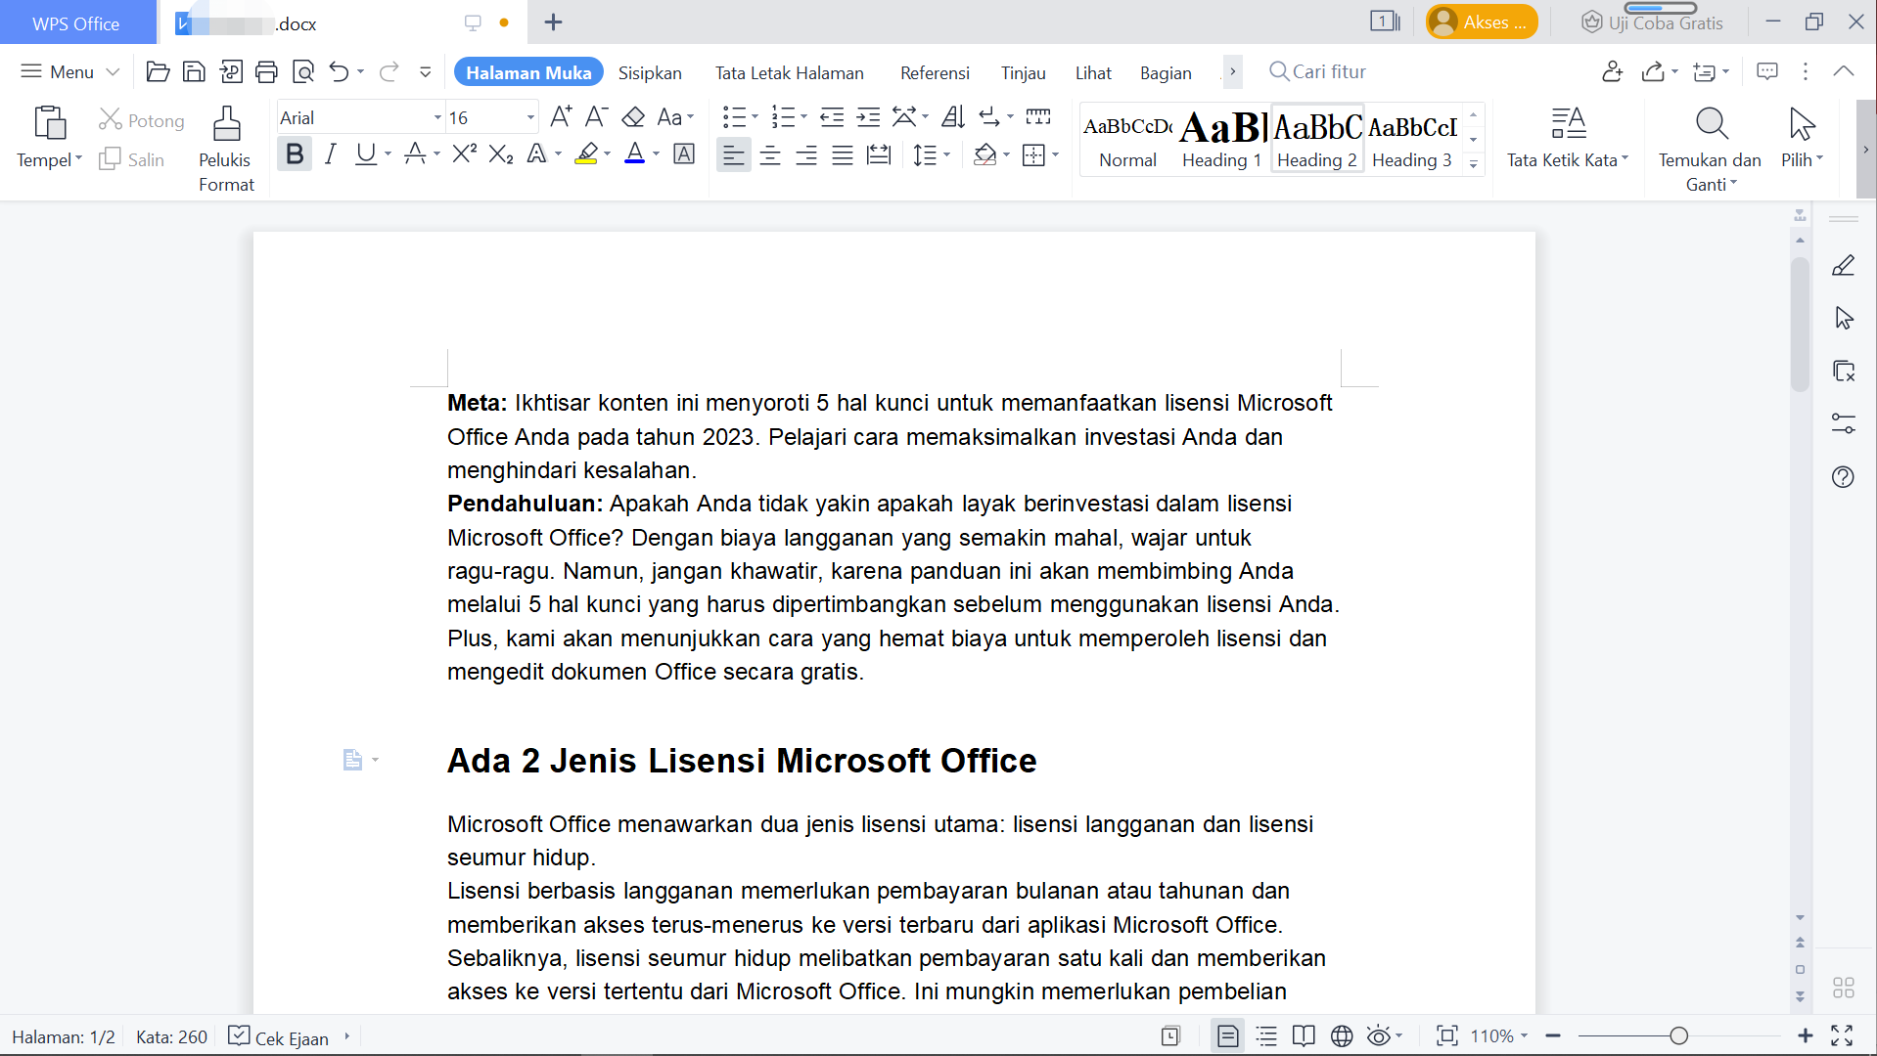Open the numbered list dropdown arrow

[x=803, y=117]
